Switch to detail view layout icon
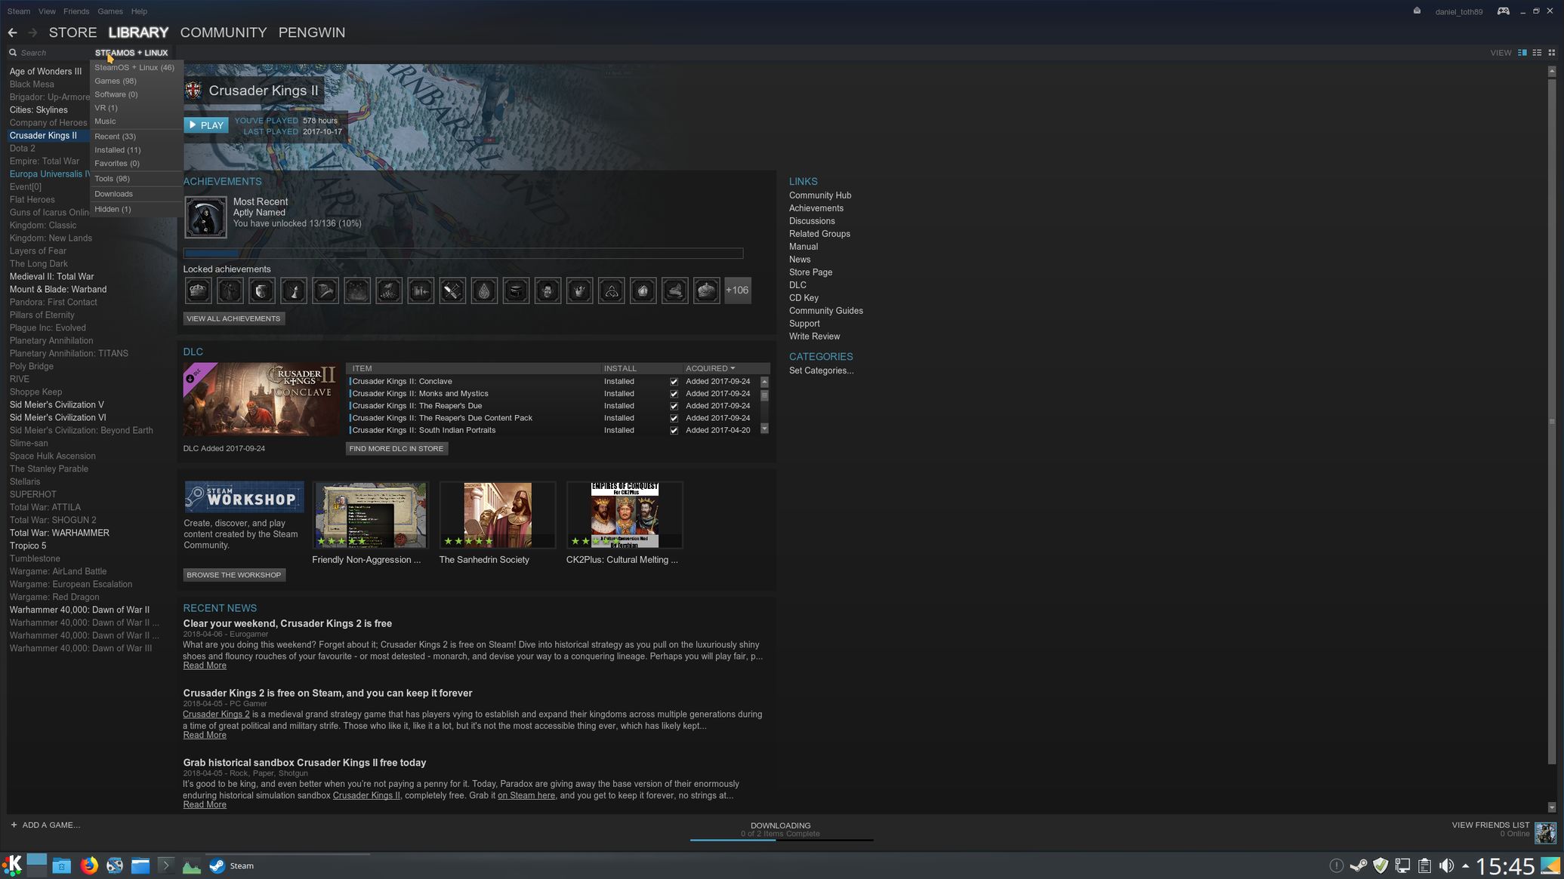The height and width of the screenshot is (879, 1564). pos(1522,53)
